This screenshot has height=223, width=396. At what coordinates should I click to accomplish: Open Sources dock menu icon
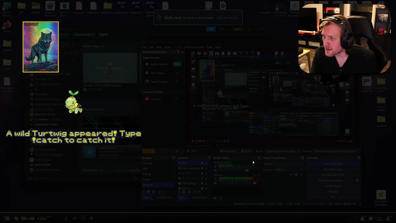pos(209,158)
